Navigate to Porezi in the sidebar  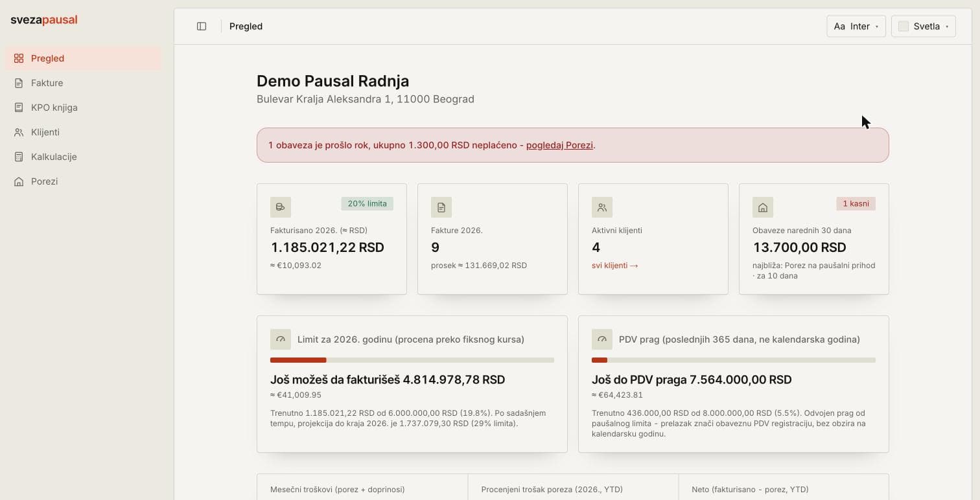[x=83, y=181]
